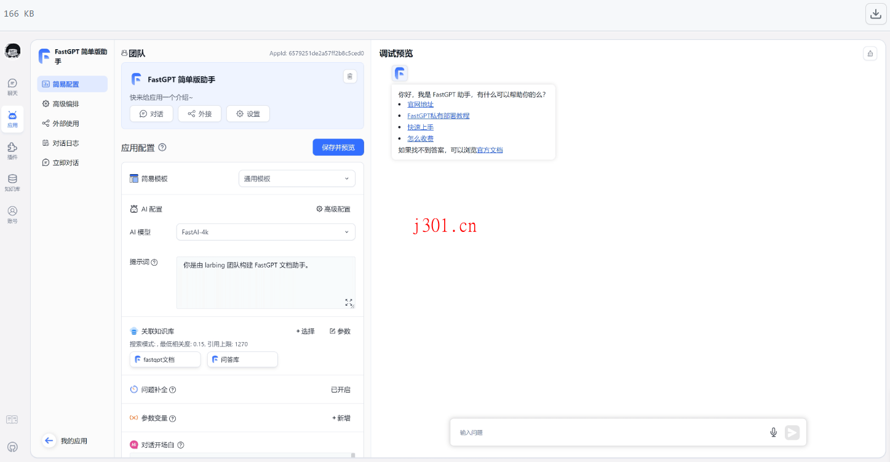Toggle the 问题补全 已开启 setting
The width and height of the screenshot is (890, 462).
click(340, 389)
